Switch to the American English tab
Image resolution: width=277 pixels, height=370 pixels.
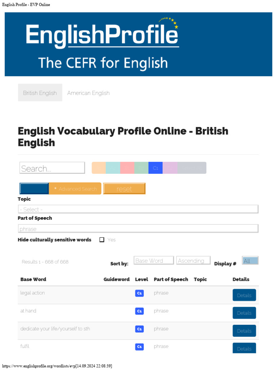click(88, 93)
